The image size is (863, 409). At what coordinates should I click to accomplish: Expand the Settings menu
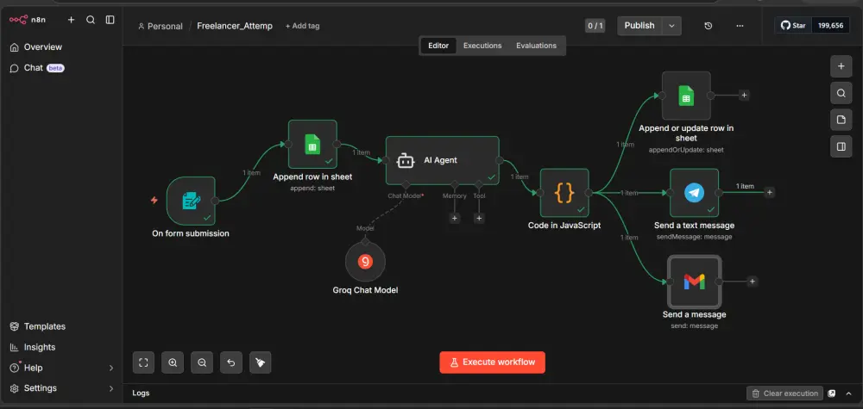pyautogui.click(x=60, y=388)
